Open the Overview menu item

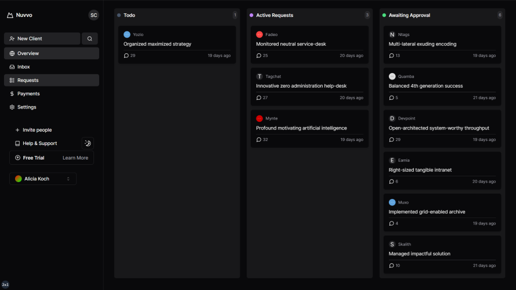coord(52,53)
